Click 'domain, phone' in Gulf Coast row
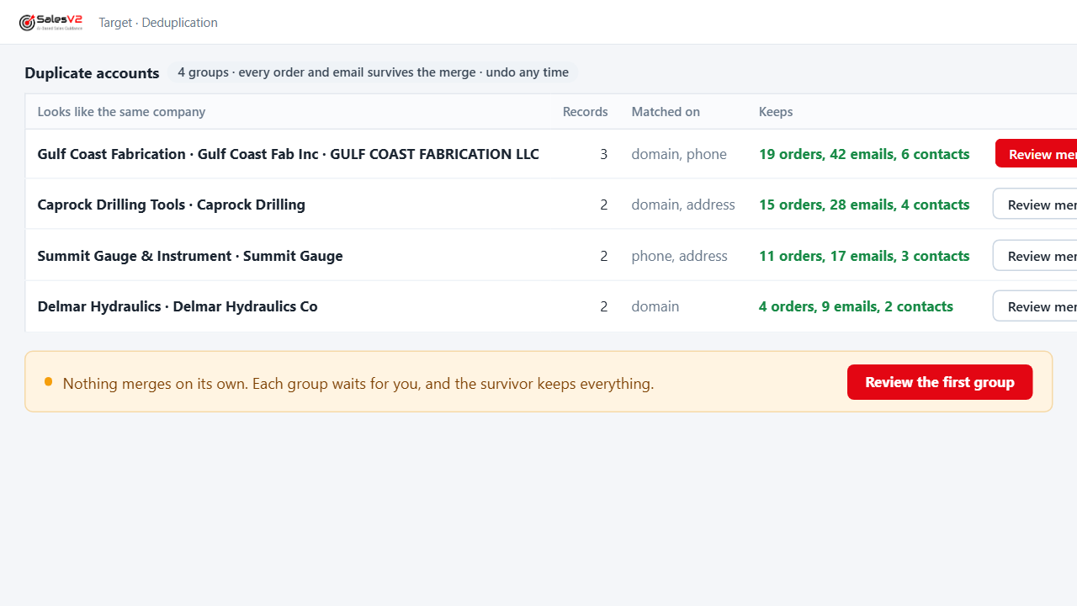The image size is (1077, 606). coord(679,154)
